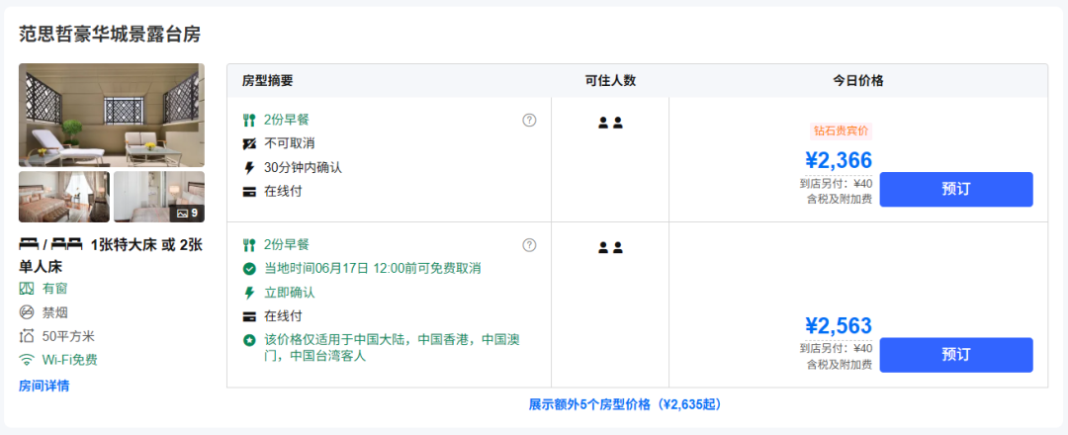Expand 展示额外5个房型价格 to show more rates
The height and width of the screenshot is (435, 1068).
[x=625, y=404]
